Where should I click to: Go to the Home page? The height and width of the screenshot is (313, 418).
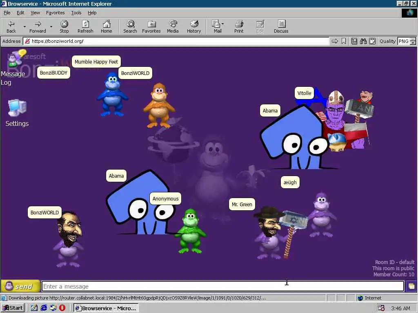pyautogui.click(x=107, y=26)
